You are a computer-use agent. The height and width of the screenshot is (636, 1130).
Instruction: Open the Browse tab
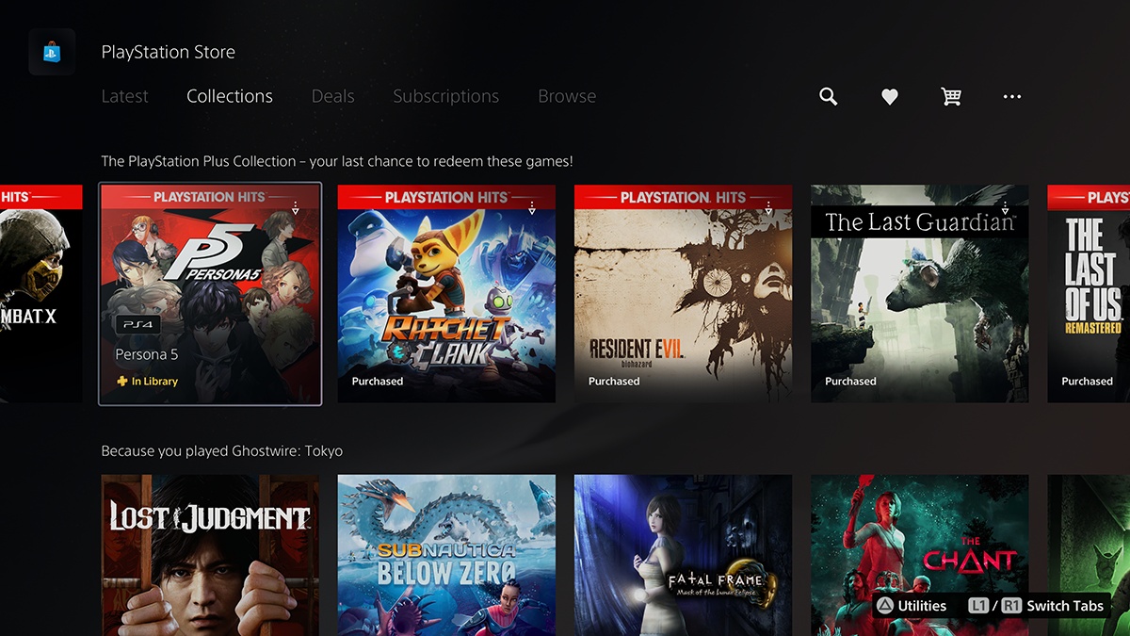(566, 96)
